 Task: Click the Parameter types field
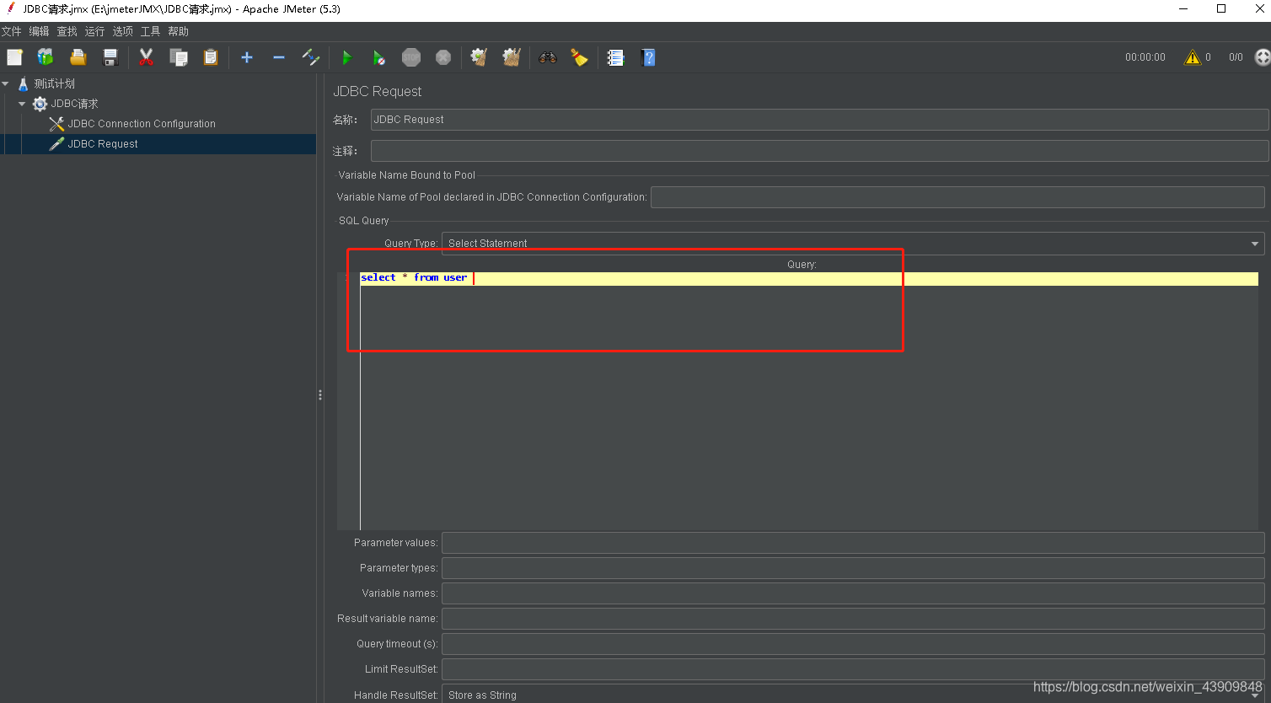[x=853, y=568]
